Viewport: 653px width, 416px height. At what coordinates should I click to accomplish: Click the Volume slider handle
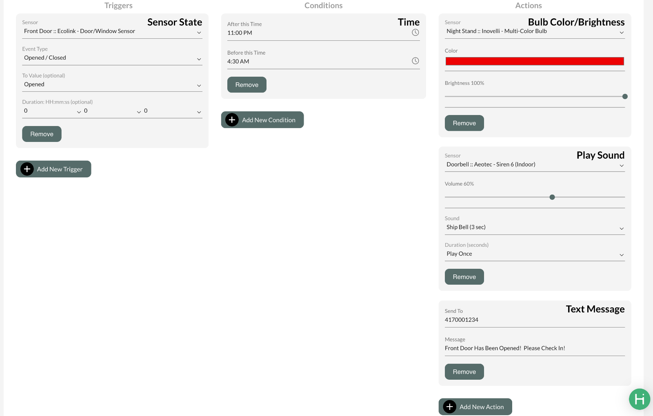click(552, 197)
